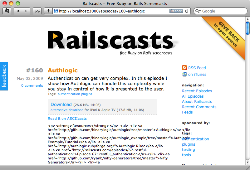Click the alternative download link
The width and height of the screenshot is (250, 170).
[x=67, y=110]
